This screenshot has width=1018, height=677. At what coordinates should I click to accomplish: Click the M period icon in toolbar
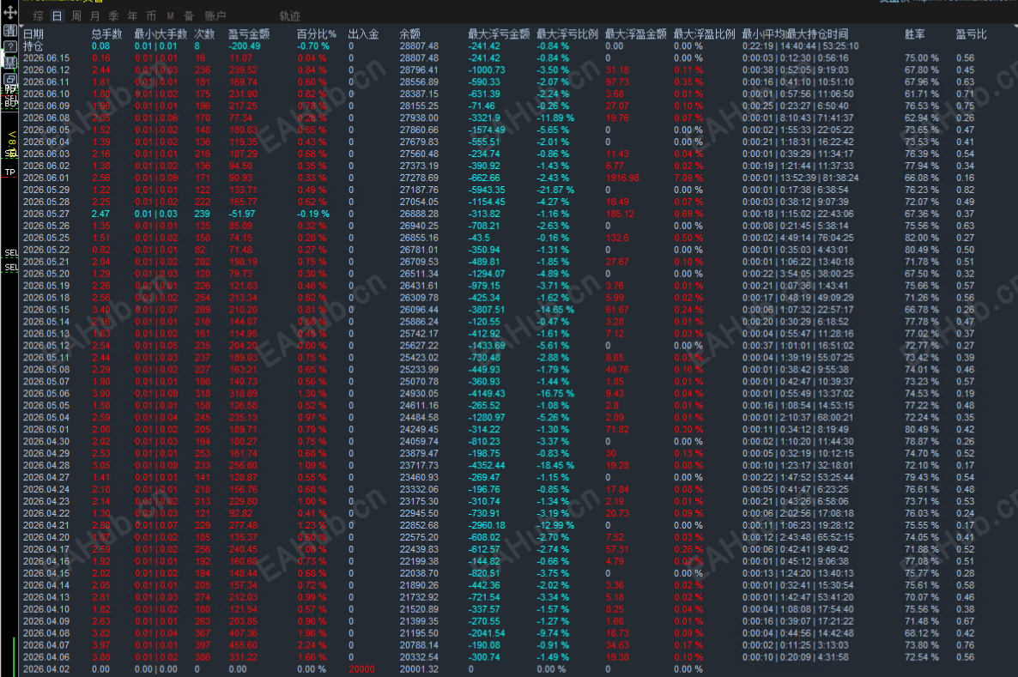click(170, 15)
